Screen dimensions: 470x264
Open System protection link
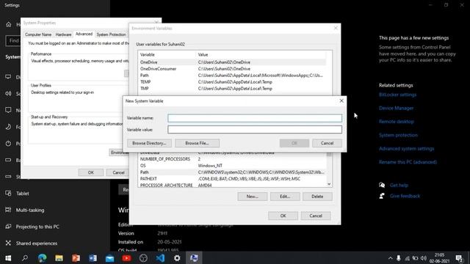click(x=398, y=135)
